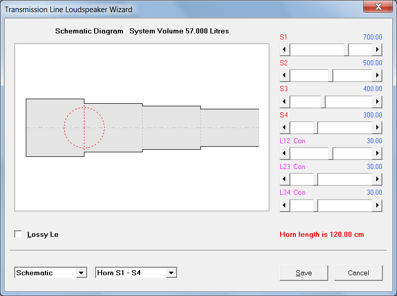Open the Horn S1 - S4 dropdown
Viewport: 397px width, 296px height.
coord(171,273)
